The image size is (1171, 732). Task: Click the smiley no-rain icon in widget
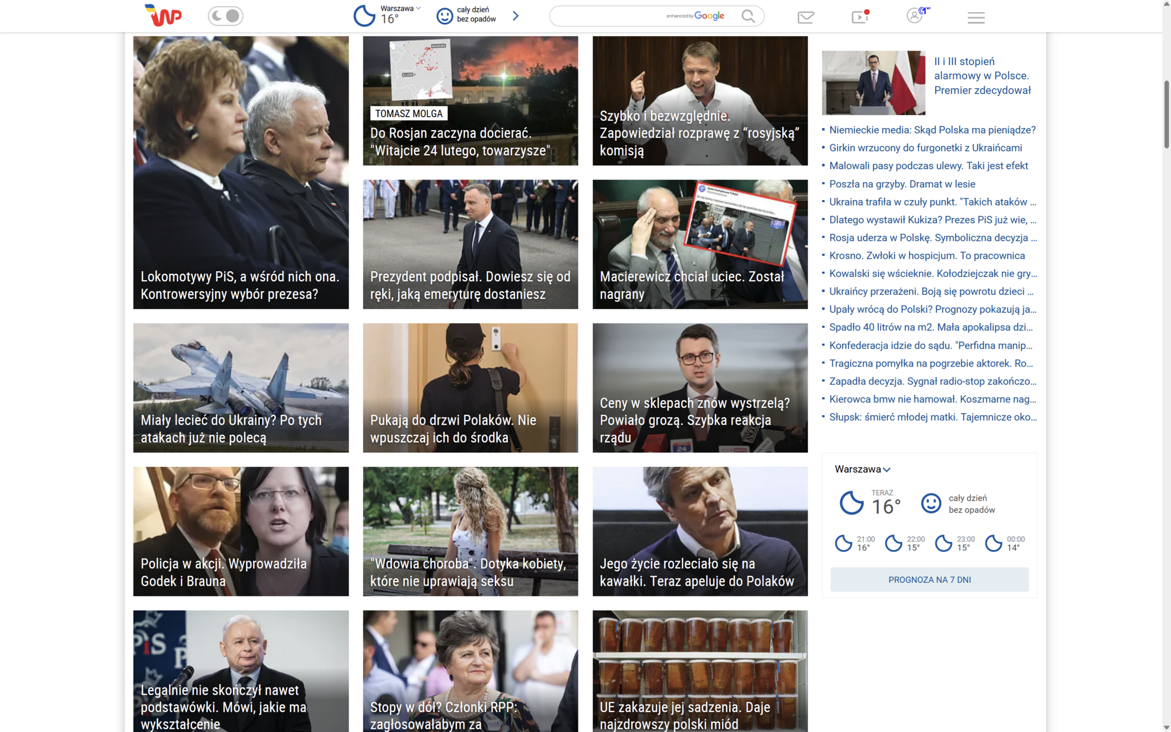click(x=931, y=503)
